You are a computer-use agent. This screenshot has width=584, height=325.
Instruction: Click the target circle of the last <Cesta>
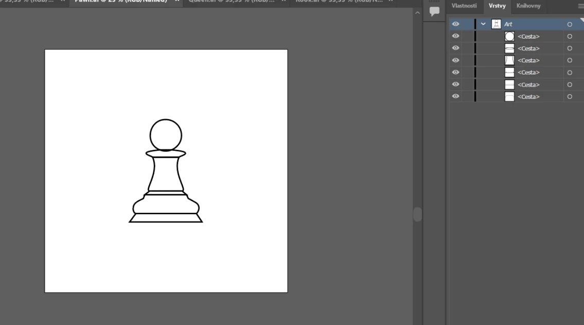(x=570, y=96)
